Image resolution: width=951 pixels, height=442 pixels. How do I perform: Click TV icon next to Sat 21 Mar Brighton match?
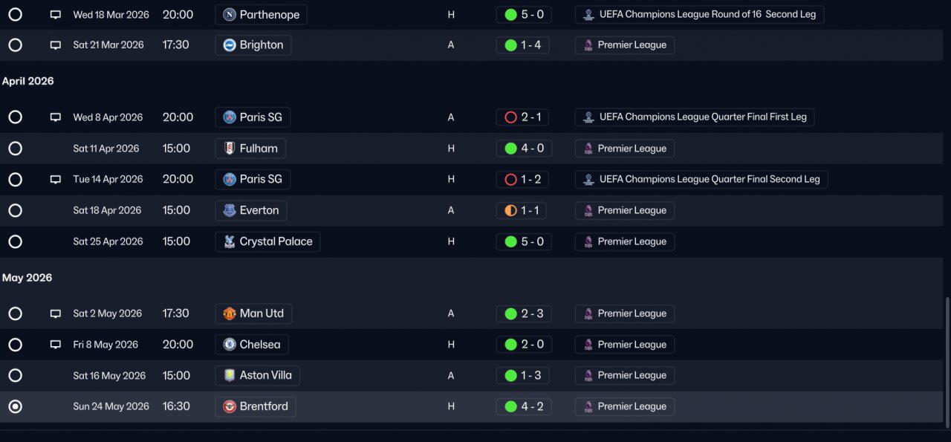coord(55,45)
